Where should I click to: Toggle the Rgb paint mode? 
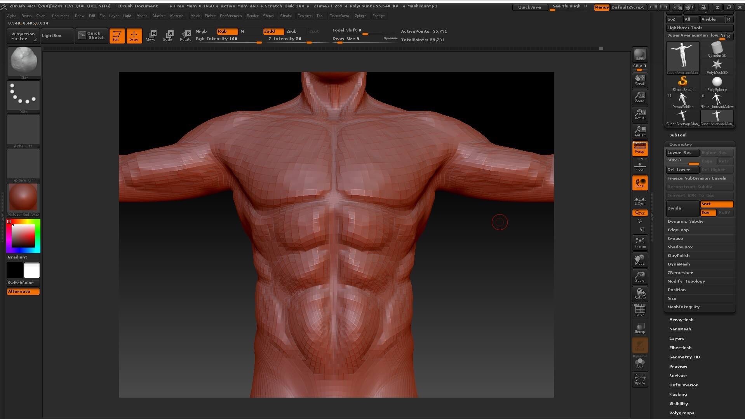click(x=227, y=31)
